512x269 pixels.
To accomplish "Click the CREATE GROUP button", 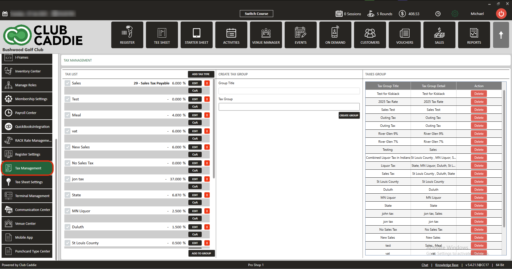I will tap(349, 115).
